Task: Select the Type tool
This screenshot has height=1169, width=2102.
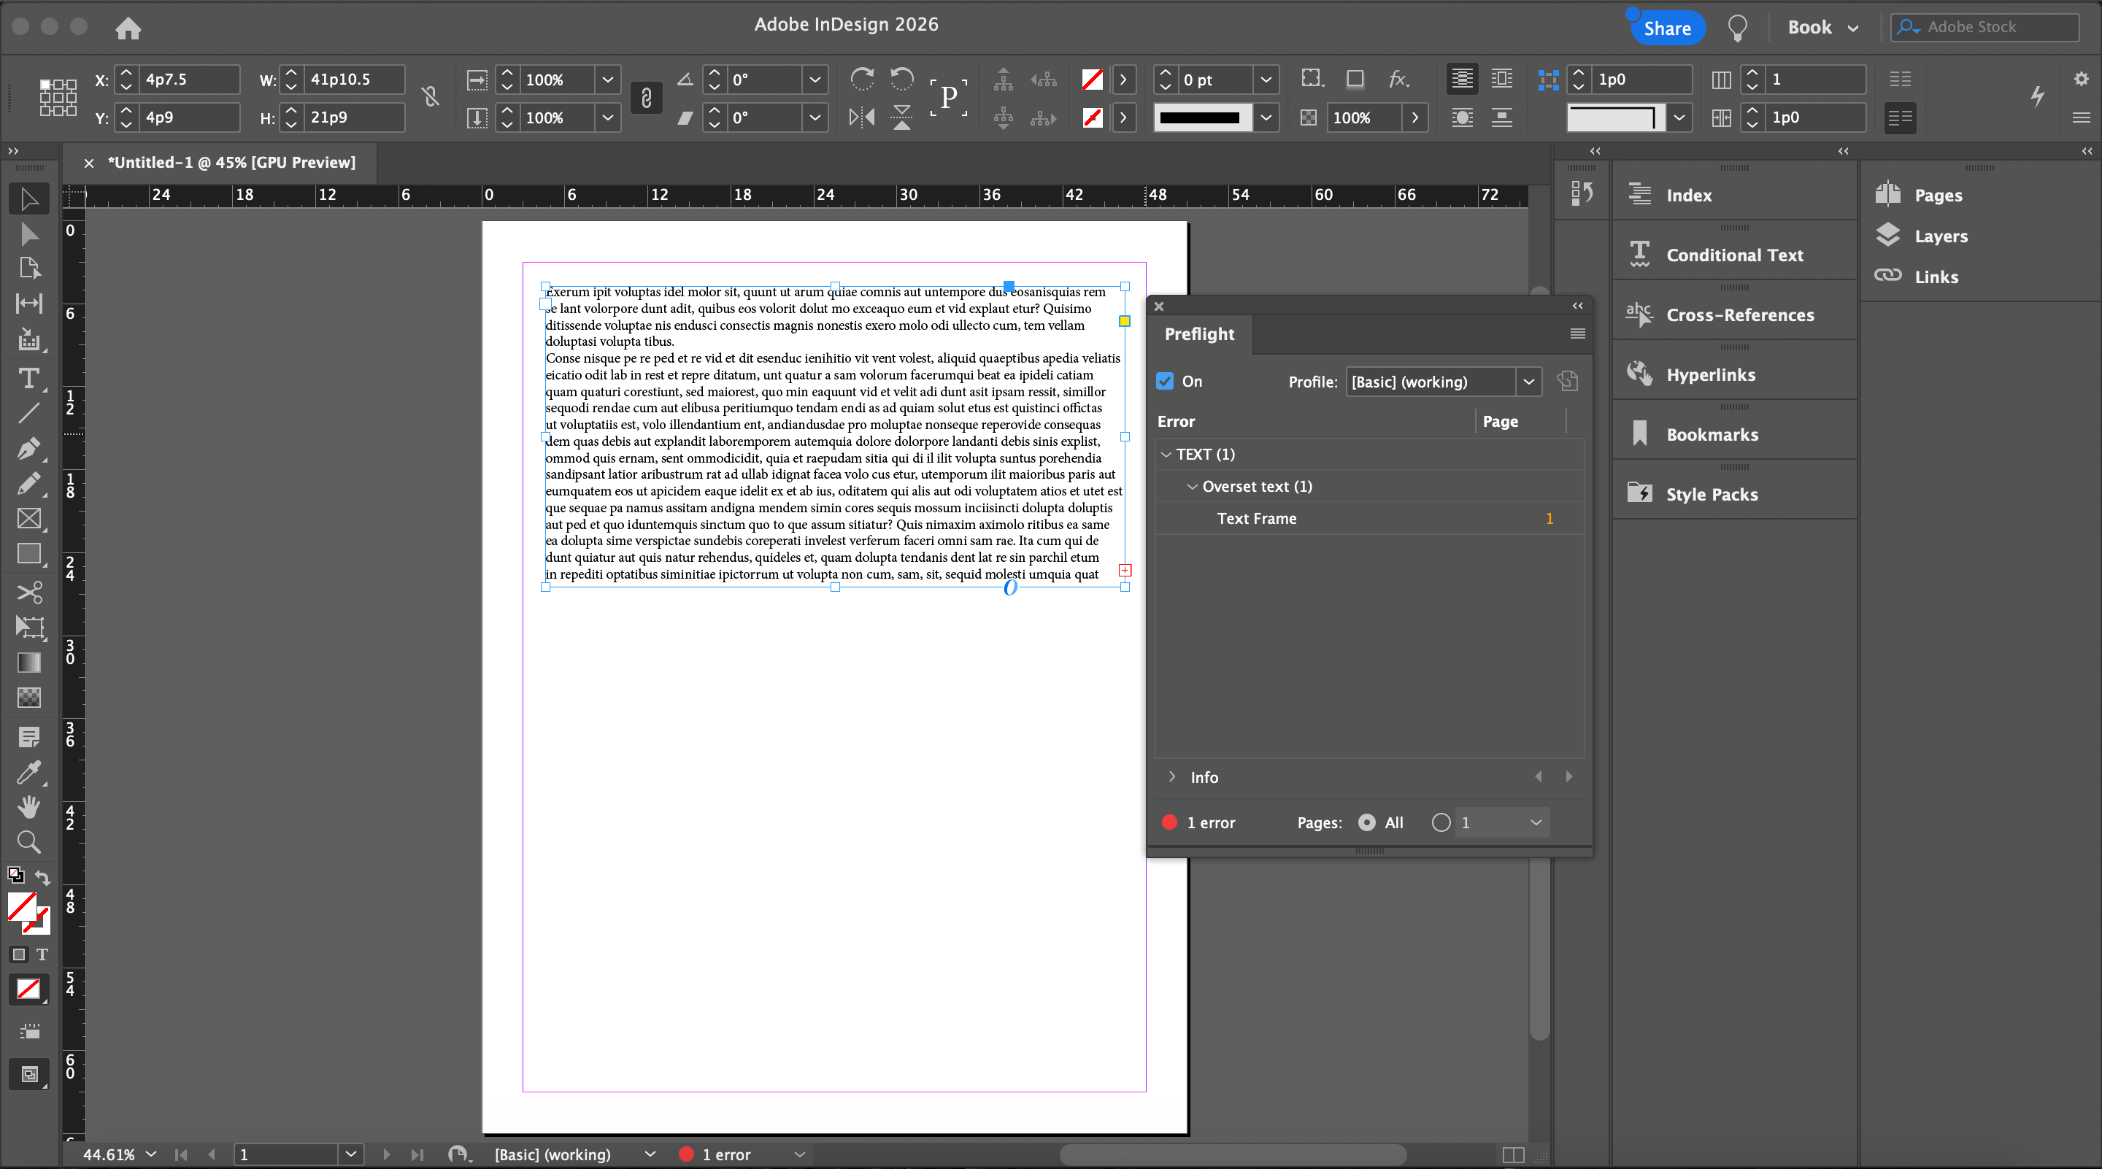Action: 28,379
